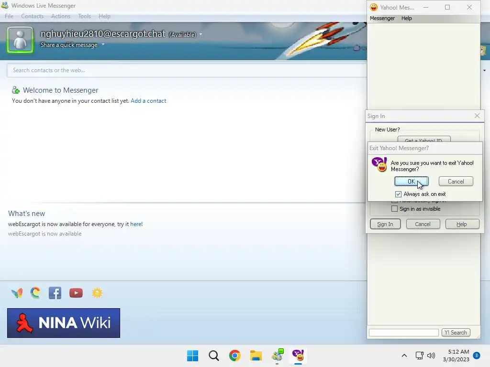The image size is (490, 367).
Task: Click the Sign In button
Action: pos(385,224)
